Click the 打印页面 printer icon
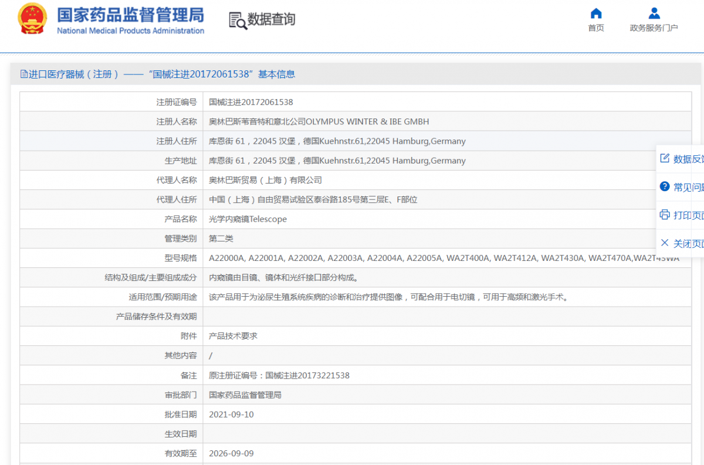Image resolution: width=704 pixels, height=465 pixels. coord(665,215)
